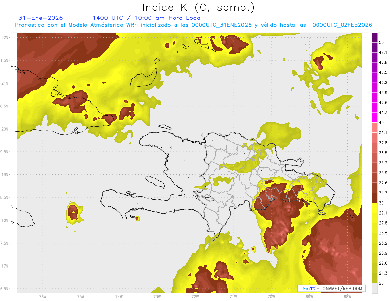
Task: Click the "19N" latitude label
Action: click(x=5, y=175)
